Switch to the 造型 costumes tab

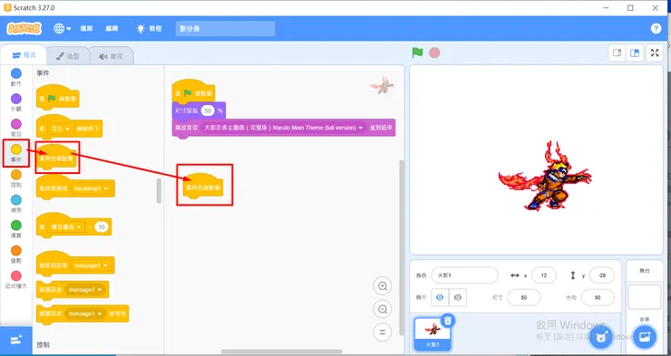(x=68, y=56)
